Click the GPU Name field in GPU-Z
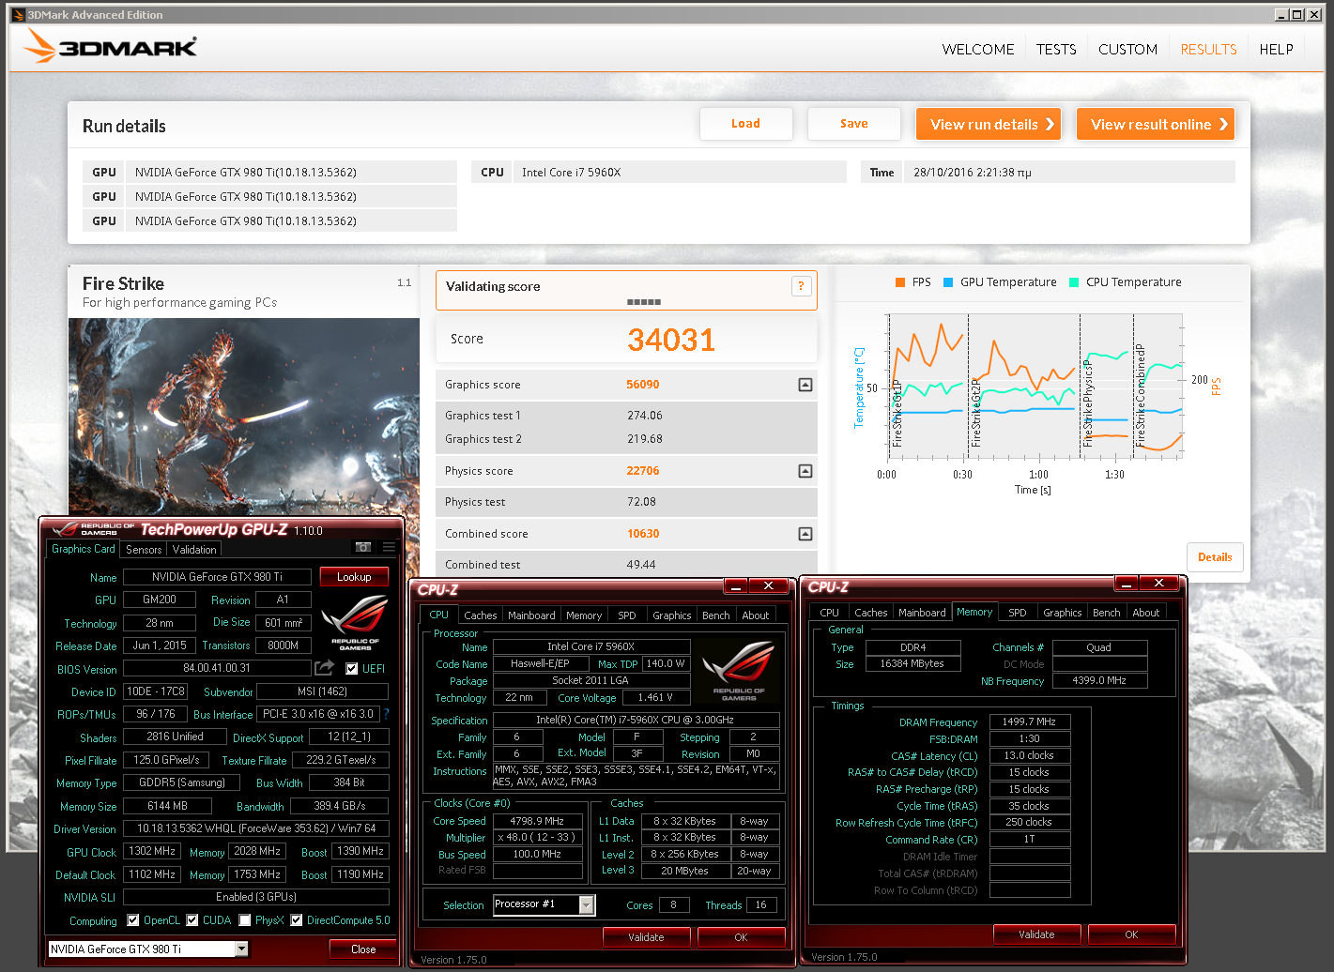Image resolution: width=1334 pixels, height=972 pixels. coord(217,577)
